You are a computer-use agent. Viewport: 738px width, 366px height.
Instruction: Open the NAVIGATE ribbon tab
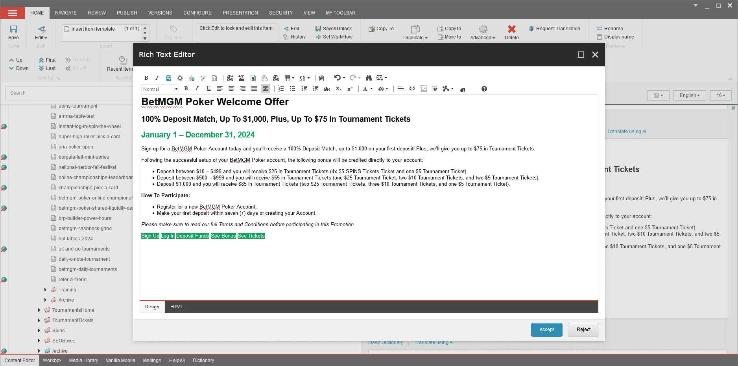[x=66, y=13]
